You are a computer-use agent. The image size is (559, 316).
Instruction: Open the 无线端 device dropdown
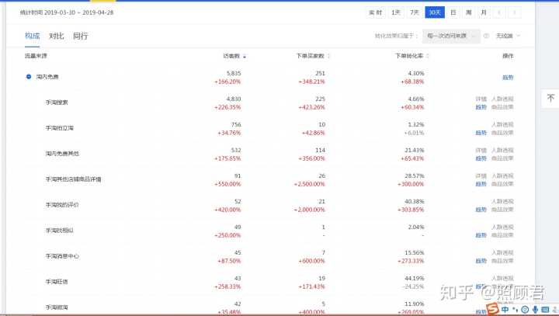(x=508, y=36)
